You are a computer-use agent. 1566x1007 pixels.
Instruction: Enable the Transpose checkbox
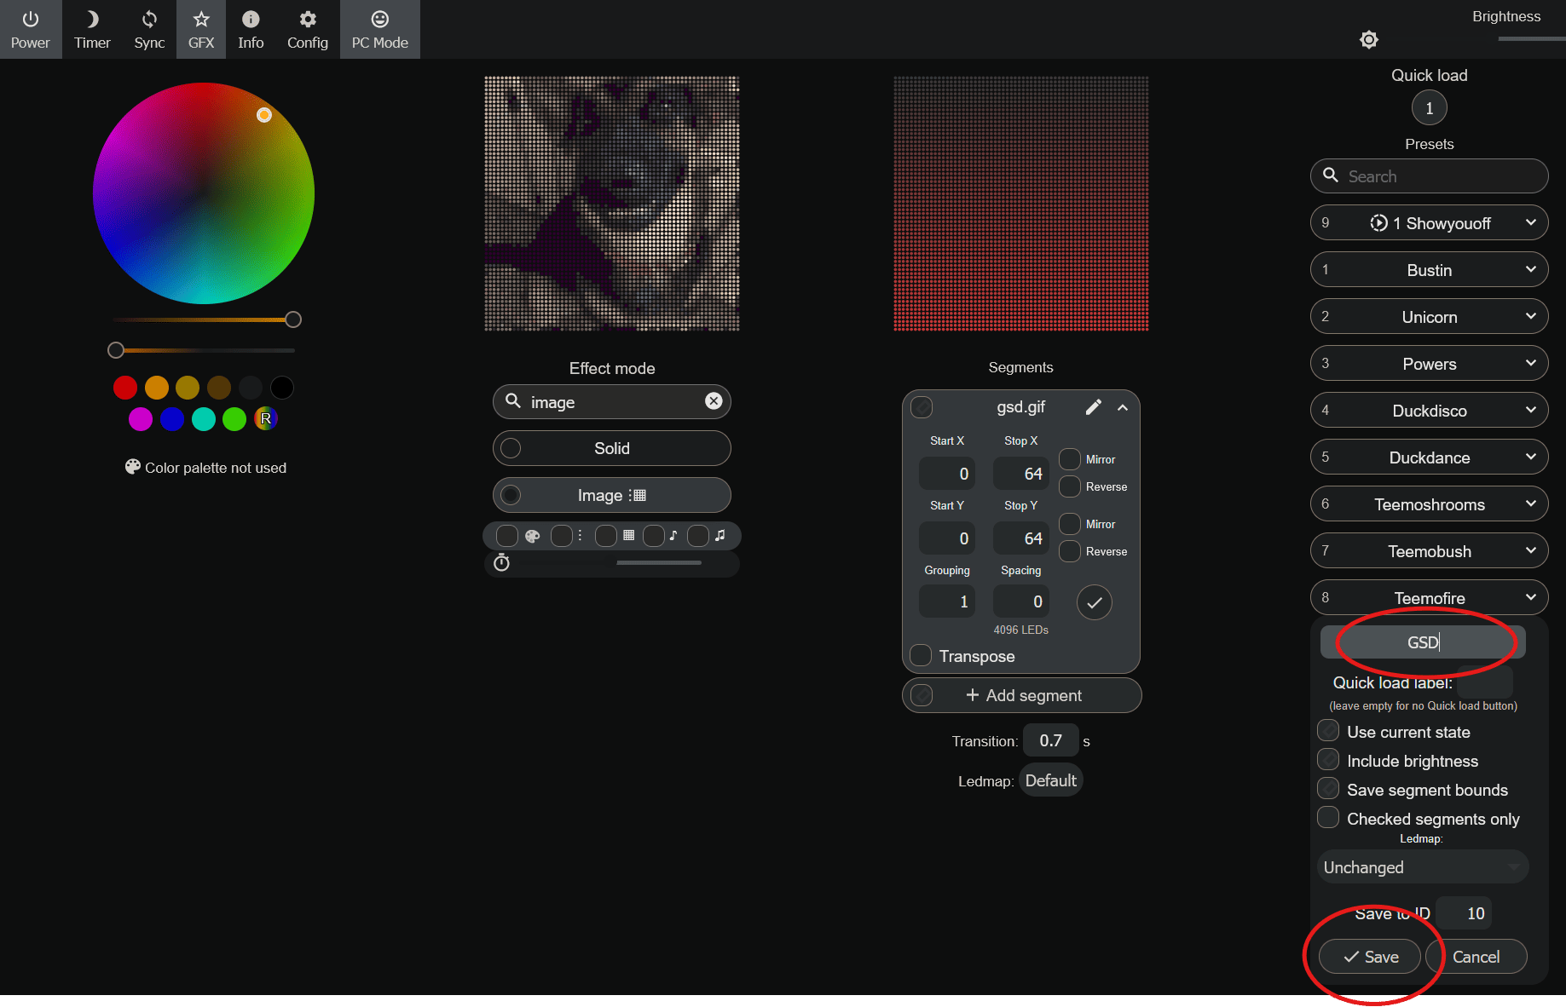921,655
